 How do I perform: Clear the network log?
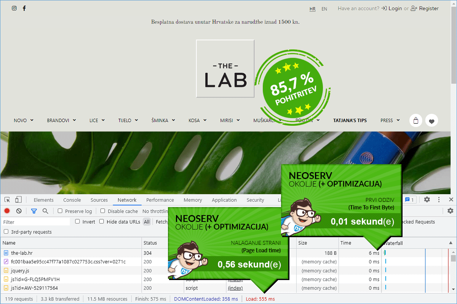click(x=19, y=211)
